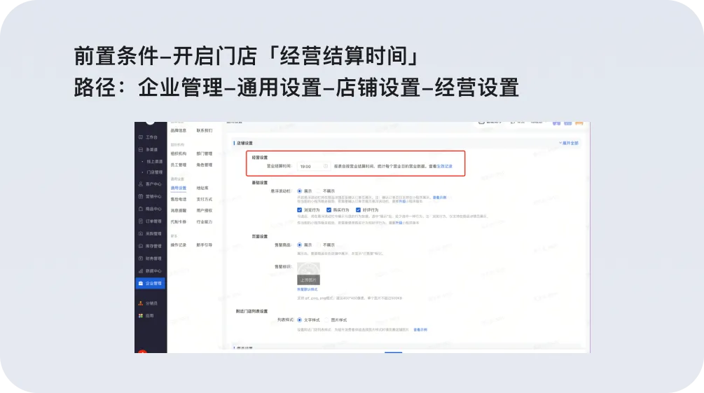Open 操作记录 submenu item
The height and width of the screenshot is (393, 704).
[178, 245]
